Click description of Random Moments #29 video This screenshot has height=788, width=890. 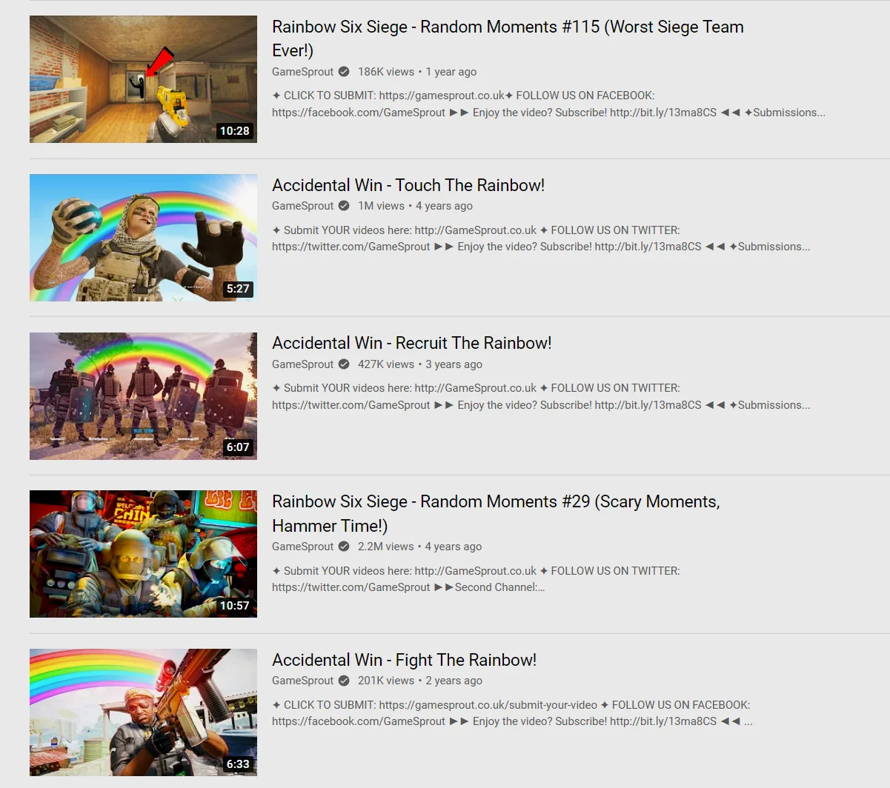pyautogui.click(x=476, y=579)
